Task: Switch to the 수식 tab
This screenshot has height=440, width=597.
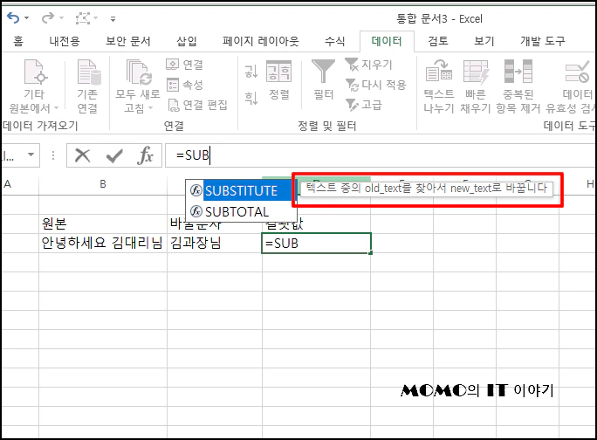Action: click(334, 41)
